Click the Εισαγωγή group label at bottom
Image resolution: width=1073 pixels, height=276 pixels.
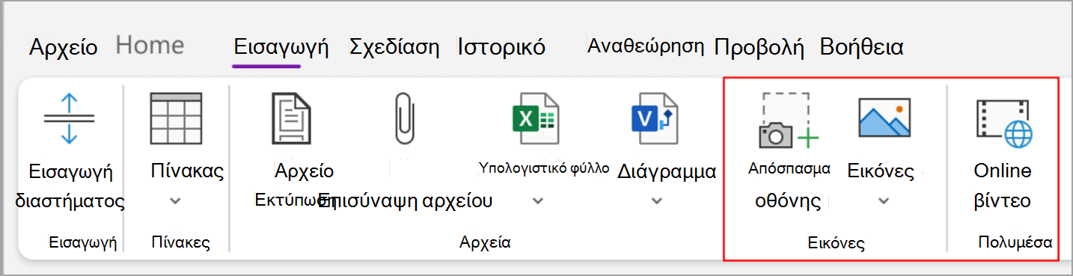(x=83, y=242)
